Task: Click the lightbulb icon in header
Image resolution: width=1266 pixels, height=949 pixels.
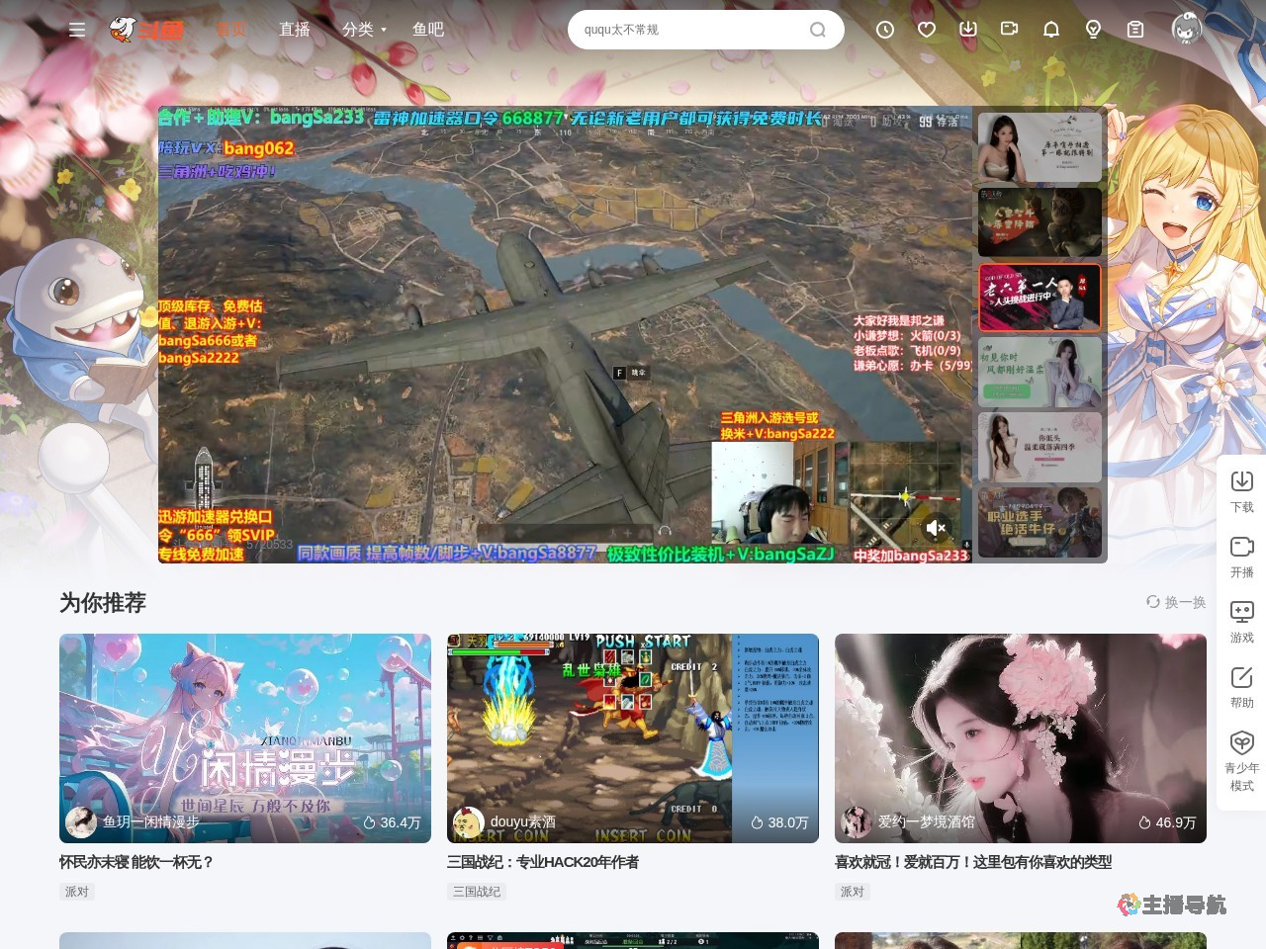Action: [x=1093, y=30]
